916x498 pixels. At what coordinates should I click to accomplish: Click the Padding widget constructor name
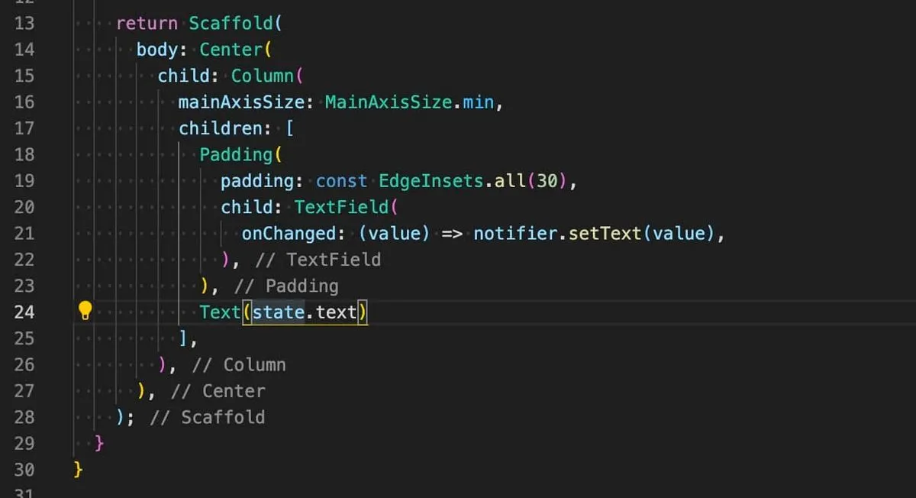click(x=236, y=154)
